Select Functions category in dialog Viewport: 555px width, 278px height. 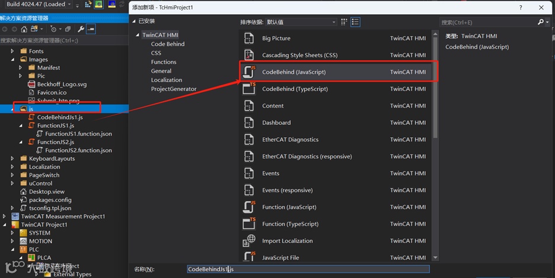coord(163,62)
